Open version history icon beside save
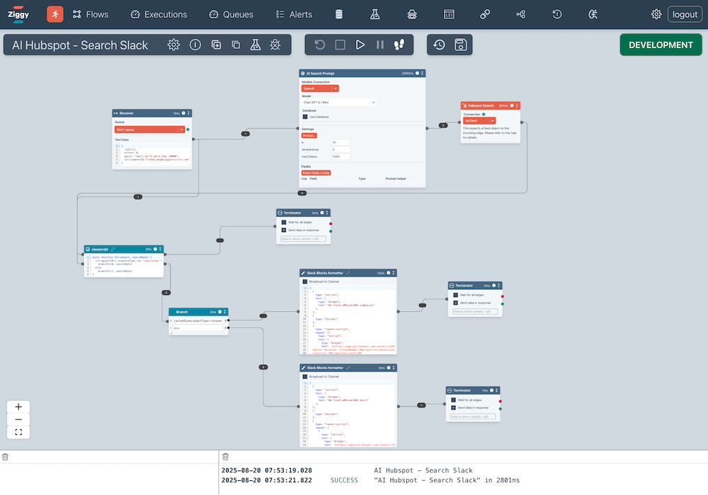Viewport: 708px width, 495px height. coord(440,45)
